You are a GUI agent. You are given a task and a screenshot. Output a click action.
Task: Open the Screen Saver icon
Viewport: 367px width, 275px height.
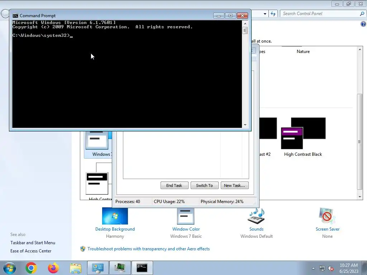coord(327,216)
